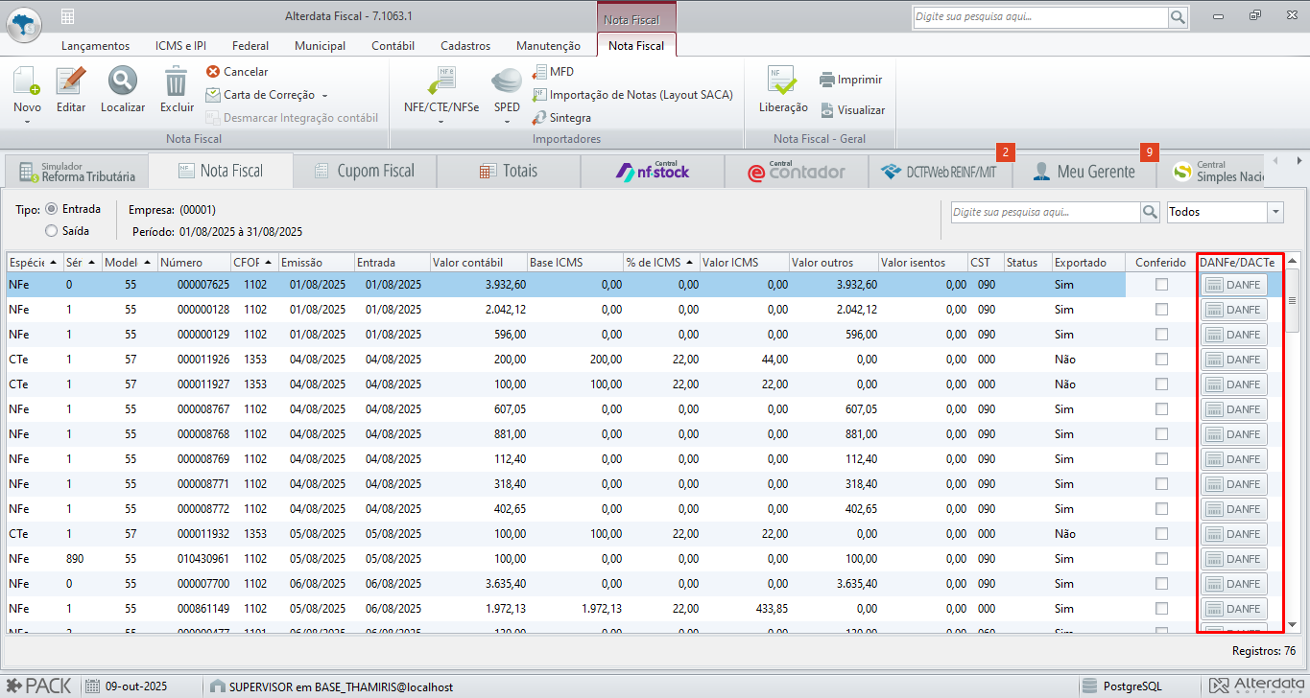Open Localizar magnifier tool
The height and width of the screenshot is (698, 1310).
tap(123, 82)
